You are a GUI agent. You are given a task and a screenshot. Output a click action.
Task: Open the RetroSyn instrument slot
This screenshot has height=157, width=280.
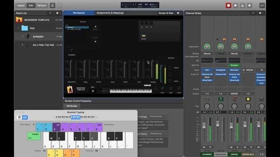pyautogui.click(x=234, y=70)
